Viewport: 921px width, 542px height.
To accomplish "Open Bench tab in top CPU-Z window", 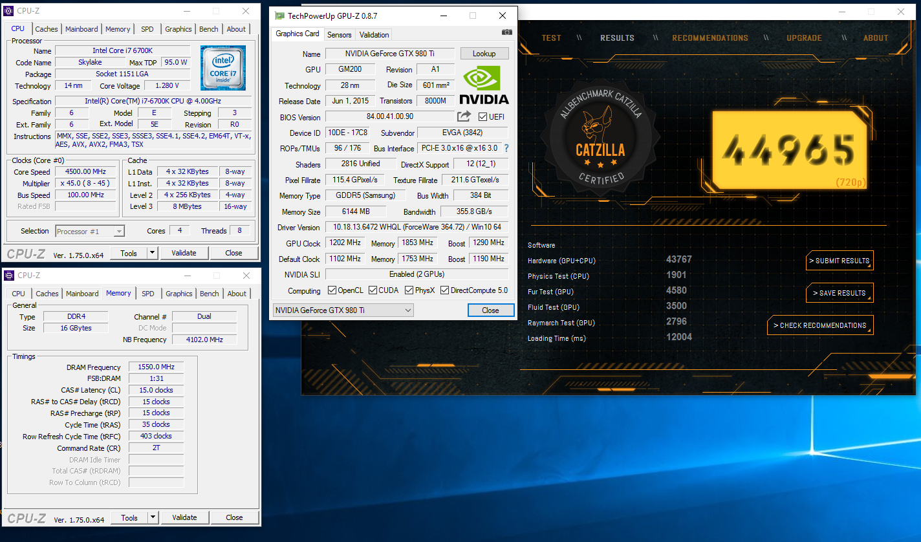I will pos(209,29).
